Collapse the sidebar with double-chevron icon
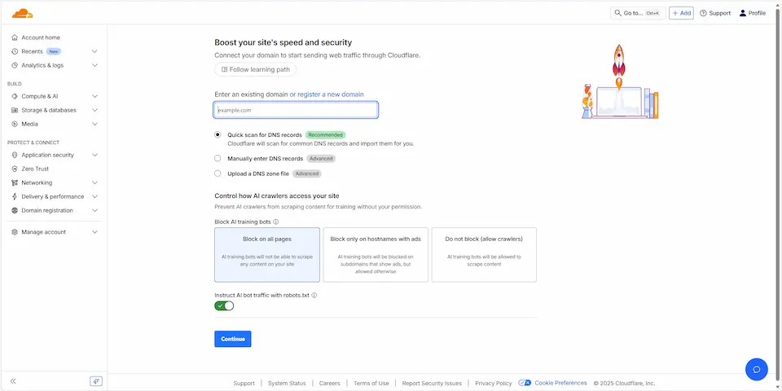Screen dimensions: 782x391 click(13, 381)
